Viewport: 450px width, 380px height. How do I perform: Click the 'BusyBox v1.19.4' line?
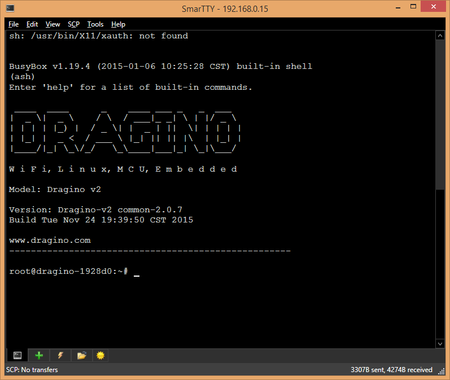point(161,66)
